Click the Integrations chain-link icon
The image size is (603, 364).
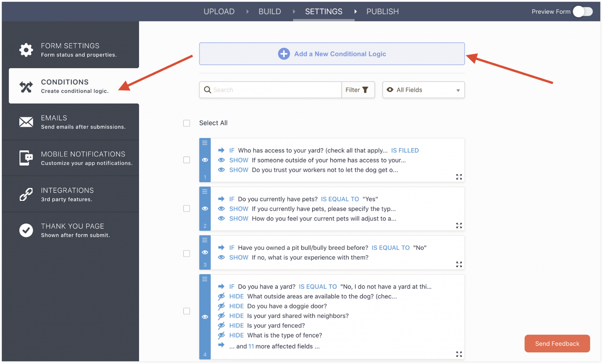coord(26,194)
